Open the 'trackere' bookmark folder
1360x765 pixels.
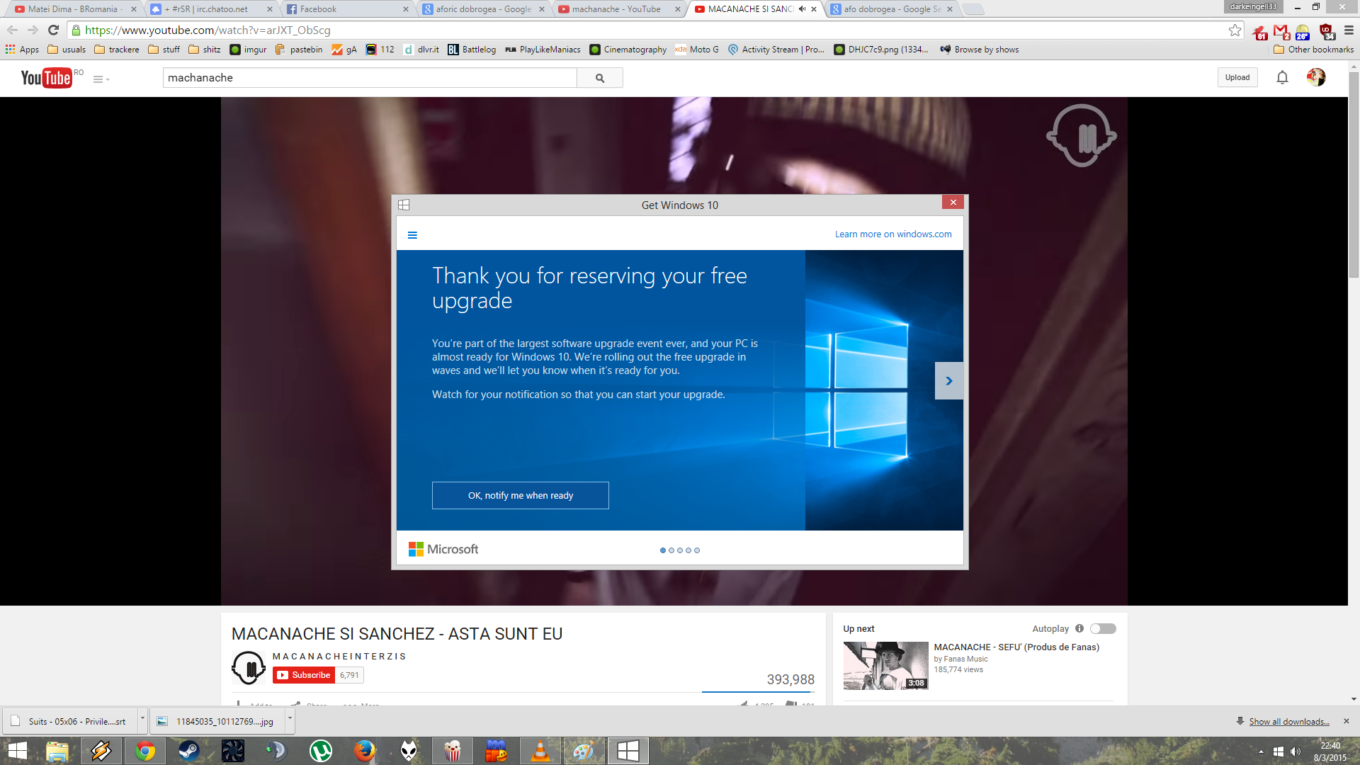(117, 50)
